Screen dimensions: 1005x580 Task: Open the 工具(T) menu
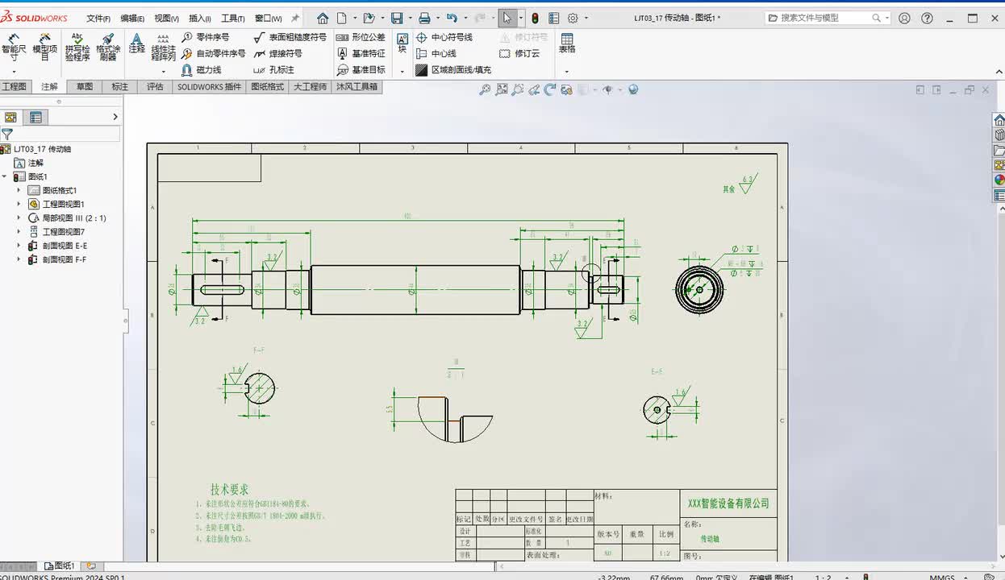232,18
